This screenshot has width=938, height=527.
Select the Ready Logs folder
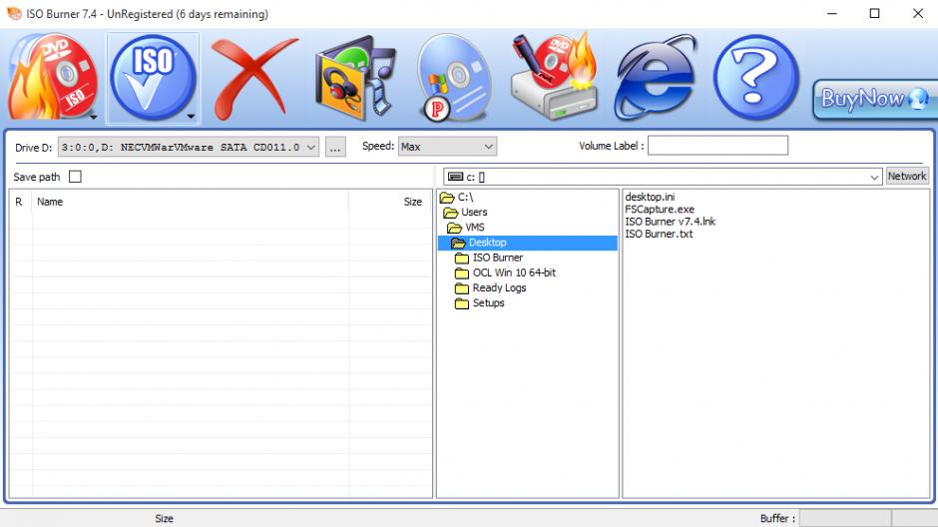500,287
